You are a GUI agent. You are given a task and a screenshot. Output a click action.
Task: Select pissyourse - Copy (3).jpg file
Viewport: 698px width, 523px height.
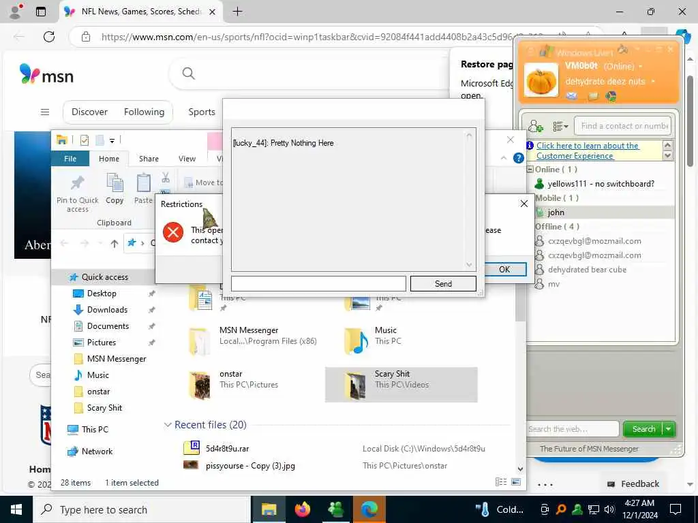click(250, 466)
